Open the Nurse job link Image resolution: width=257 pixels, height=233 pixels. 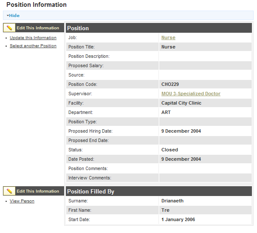(x=168, y=38)
